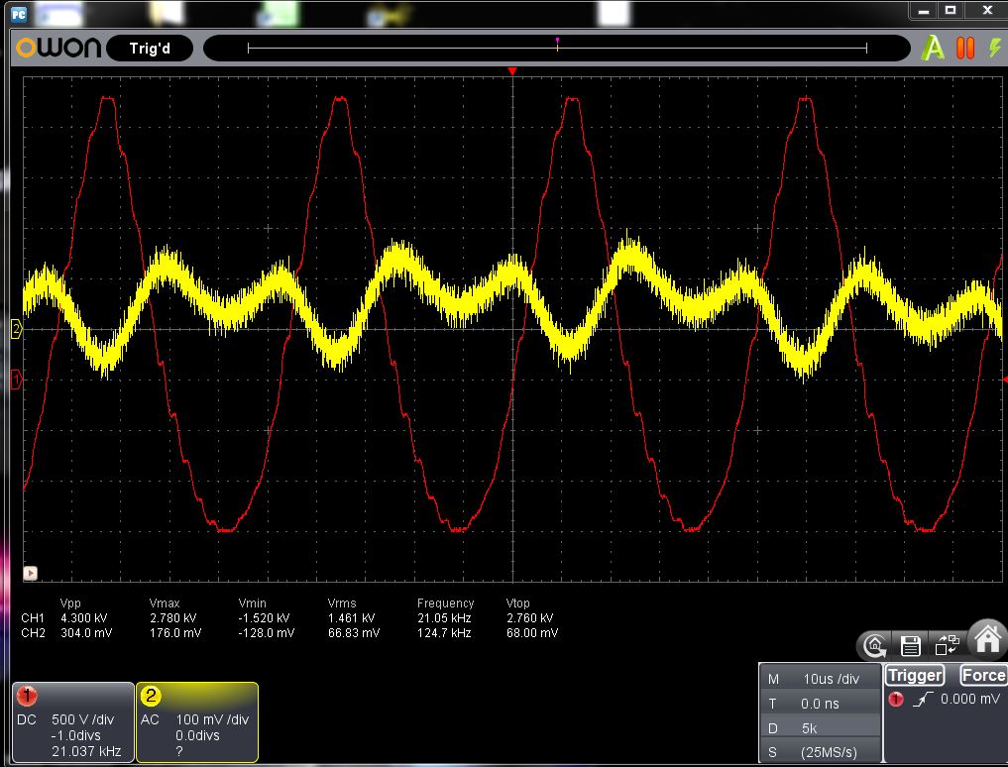The height and width of the screenshot is (767, 1008).
Task: Click the sample rate S (25MS/s) row
Action: [820, 751]
